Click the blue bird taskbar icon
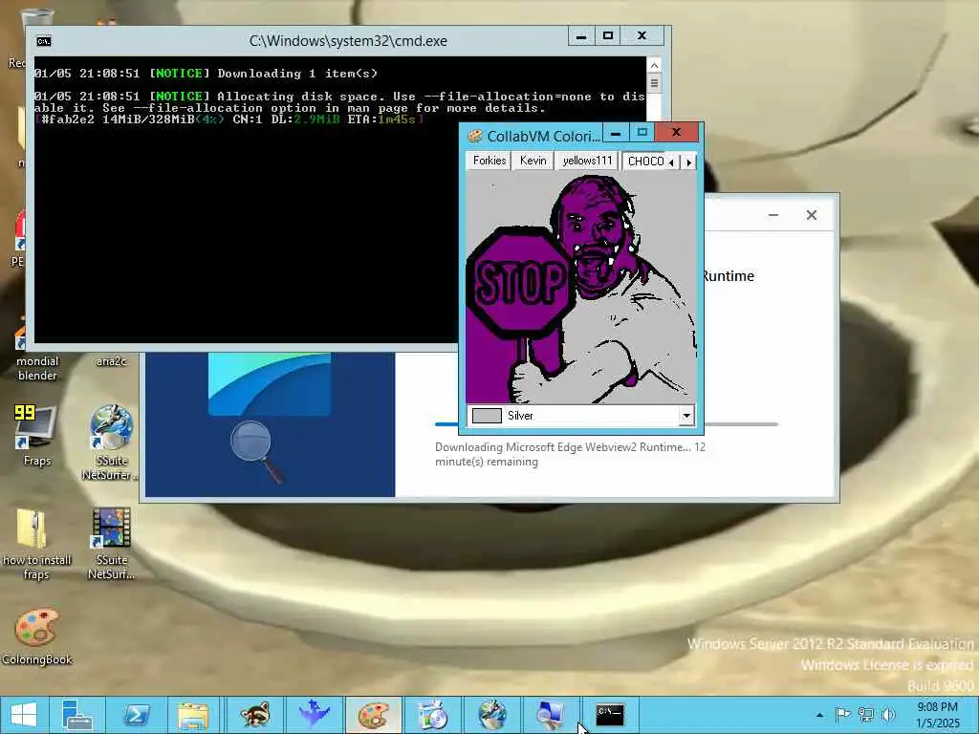The height and width of the screenshot is (734, 979). pyautogui.click(x=314, y=715)
